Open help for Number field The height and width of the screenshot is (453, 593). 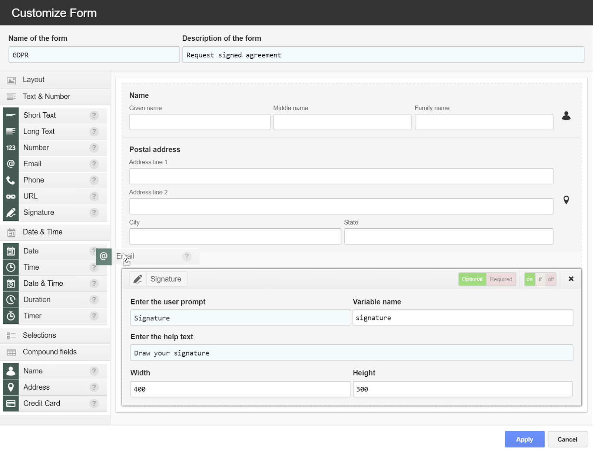(94, 148)
